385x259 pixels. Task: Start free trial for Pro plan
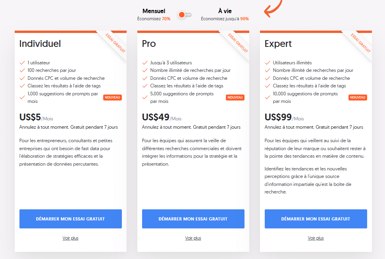pos(193,219)
